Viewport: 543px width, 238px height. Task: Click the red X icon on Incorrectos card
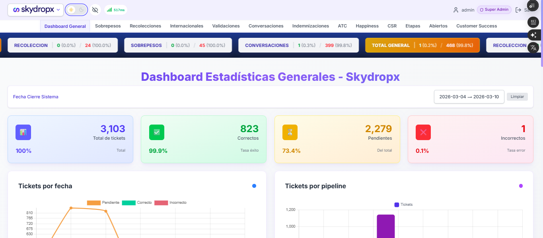pos(423,132)
